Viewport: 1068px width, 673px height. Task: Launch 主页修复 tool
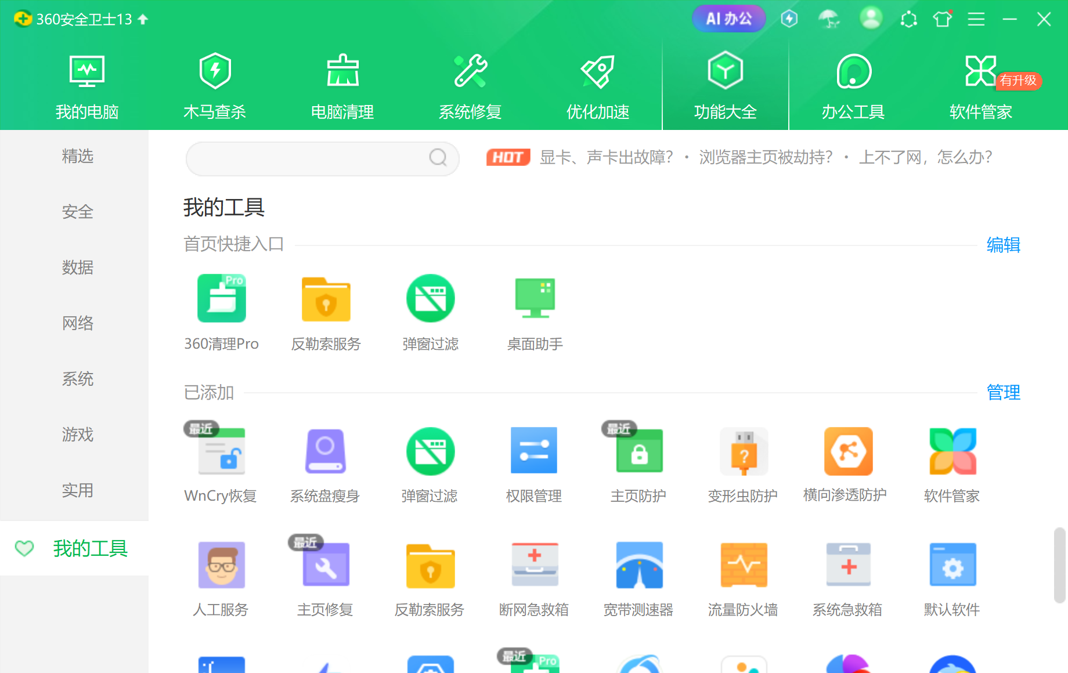click(x=326, y=565)
